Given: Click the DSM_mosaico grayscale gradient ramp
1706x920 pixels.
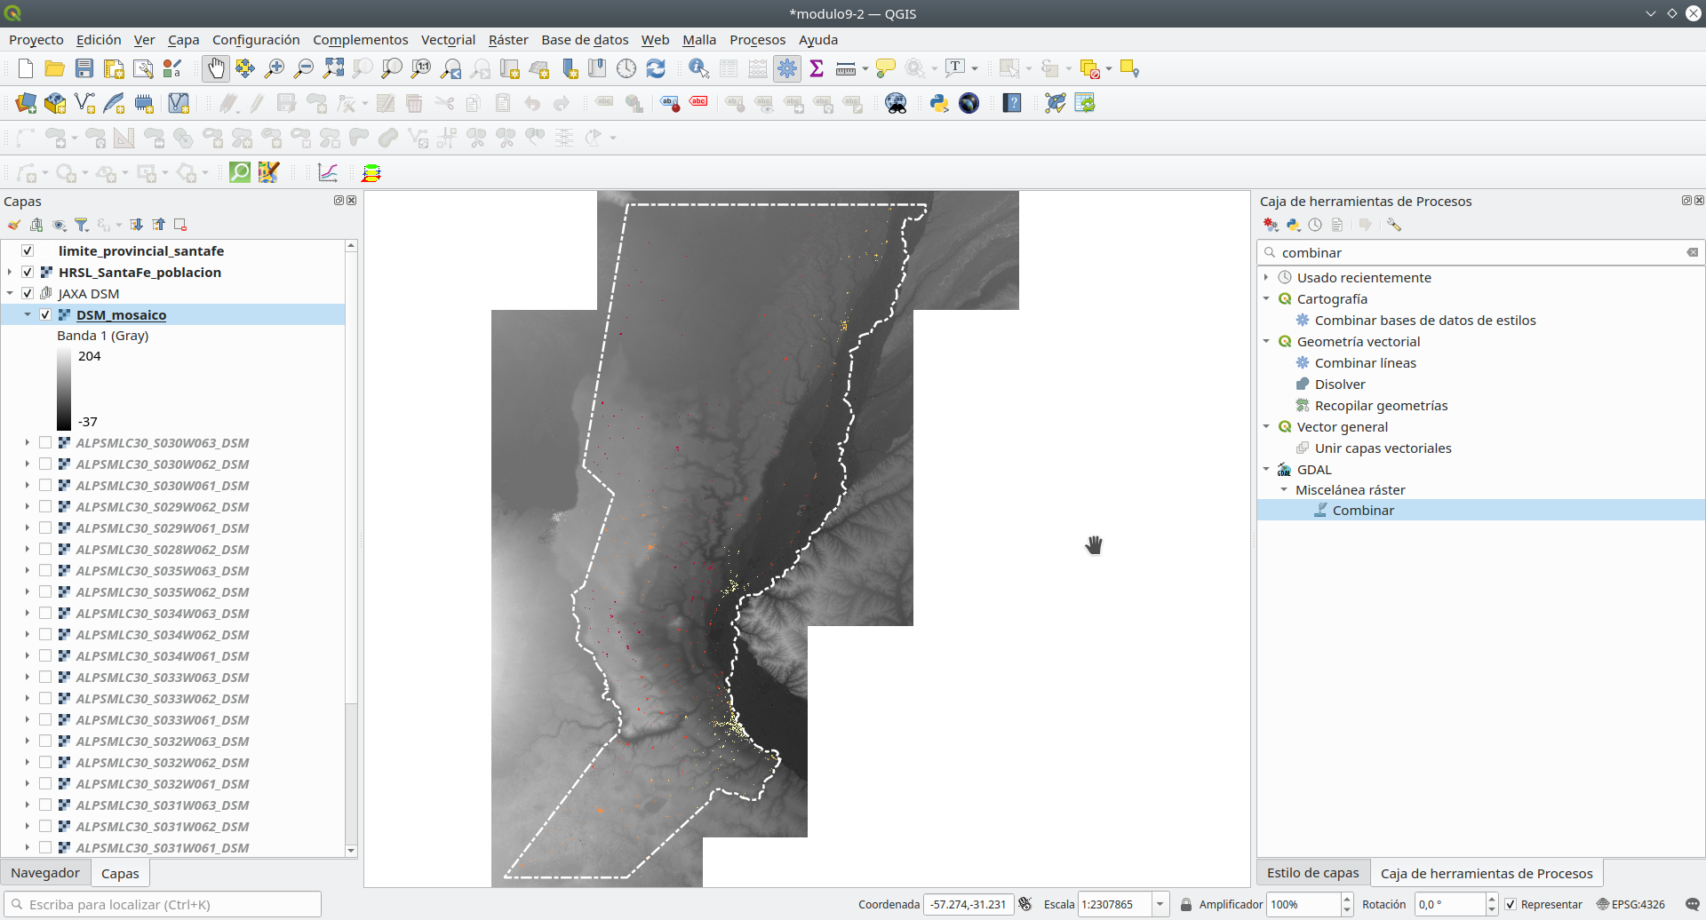Looking at the screenshot, I should (x=64, y=389).
